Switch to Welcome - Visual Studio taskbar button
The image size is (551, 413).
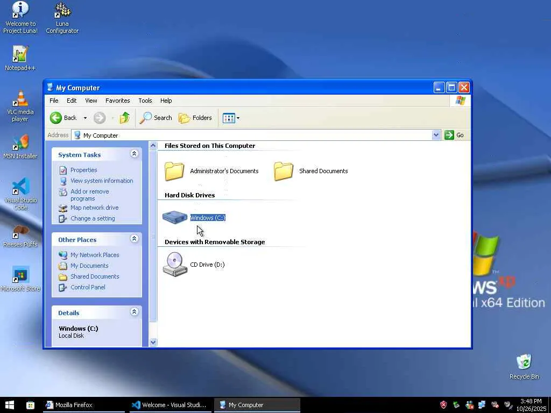[171, 405]
